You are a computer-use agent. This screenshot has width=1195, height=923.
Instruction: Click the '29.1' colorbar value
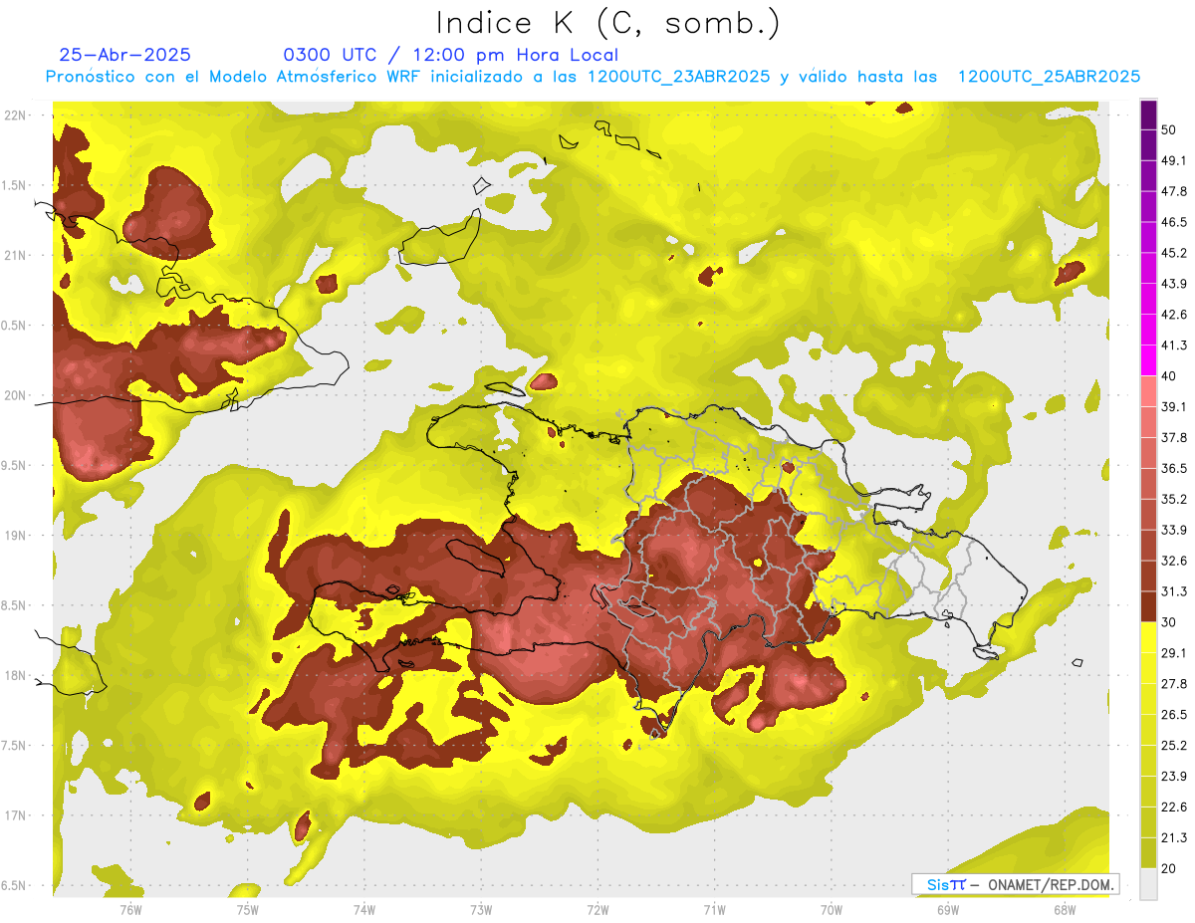coord(1174,652)
